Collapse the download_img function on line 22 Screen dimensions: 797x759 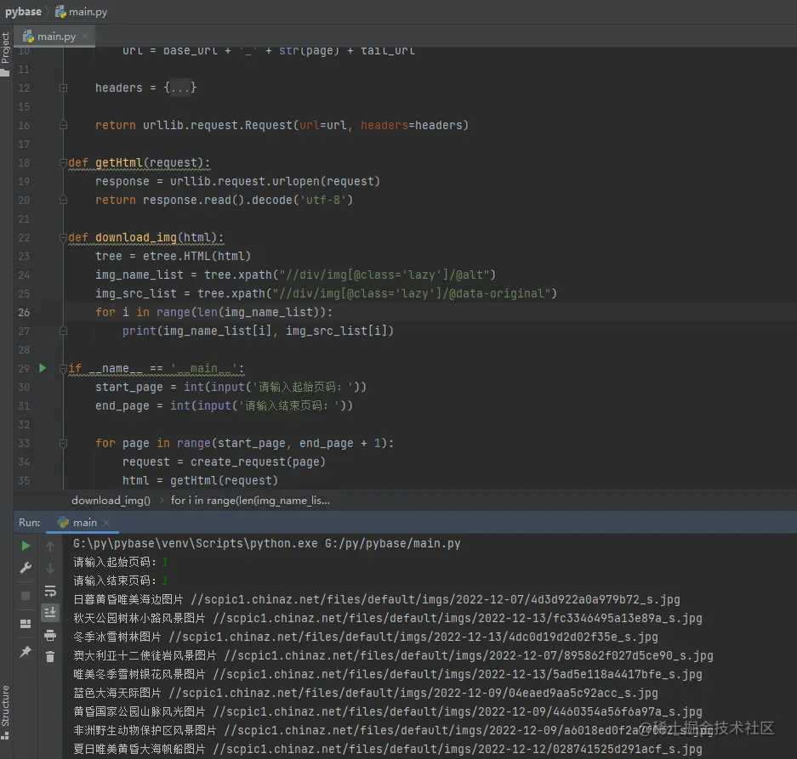pyautogui.click(x=63, y=237)
